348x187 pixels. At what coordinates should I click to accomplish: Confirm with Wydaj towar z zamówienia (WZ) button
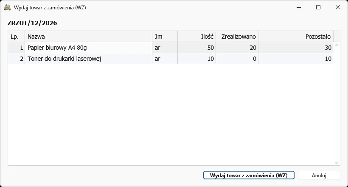(x=249, y=175)
